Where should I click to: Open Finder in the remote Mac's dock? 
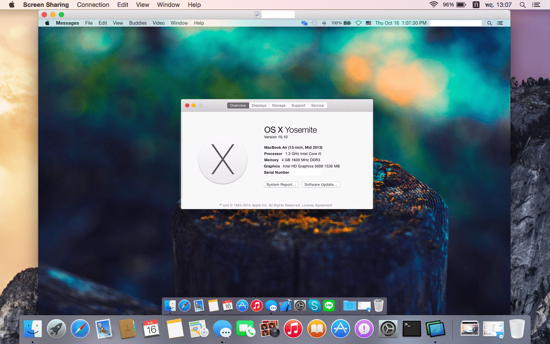coord(170,306)
